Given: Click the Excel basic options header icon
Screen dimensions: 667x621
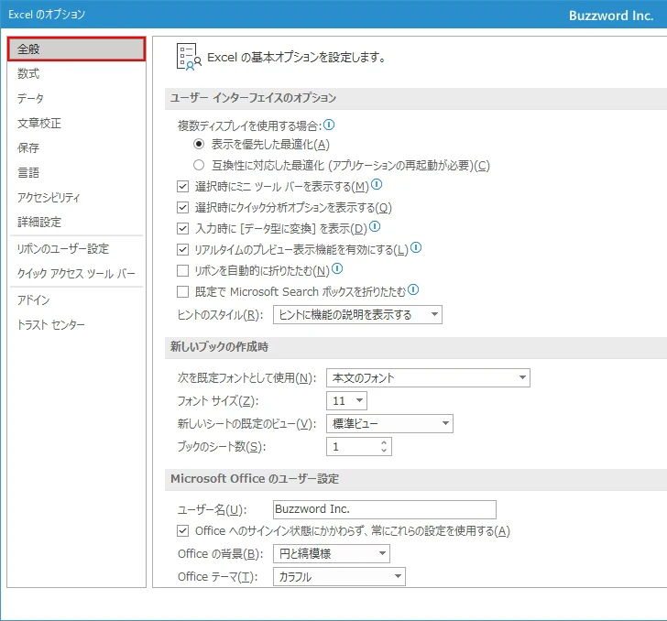Looking at the screenshot, I should (x=188, y=57).
